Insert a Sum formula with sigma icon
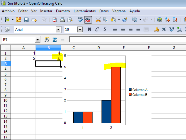 [x=54, y=40]
